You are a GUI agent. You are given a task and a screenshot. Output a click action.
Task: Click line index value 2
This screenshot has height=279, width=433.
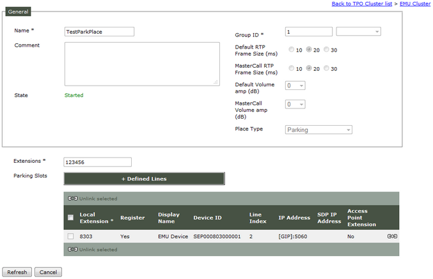(x=251, y=236)
